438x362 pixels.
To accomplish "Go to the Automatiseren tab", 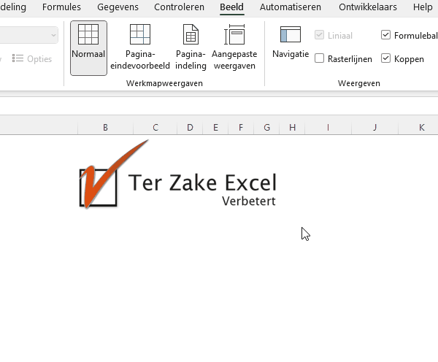I will pos(290,7).
